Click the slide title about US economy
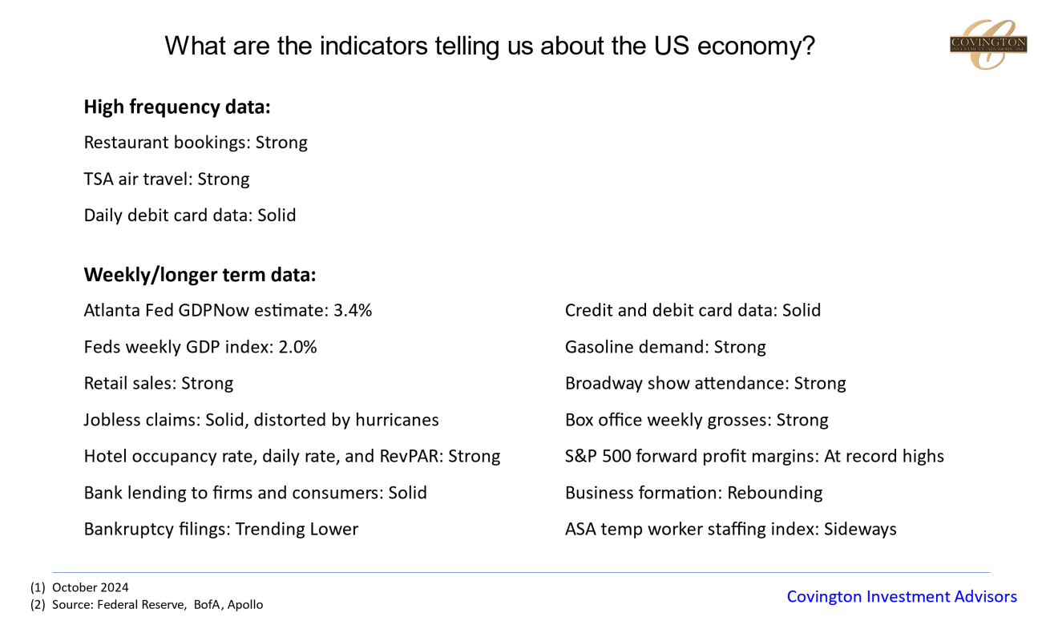The height and width of the screenshot is (625, 1042). [489, 46]
